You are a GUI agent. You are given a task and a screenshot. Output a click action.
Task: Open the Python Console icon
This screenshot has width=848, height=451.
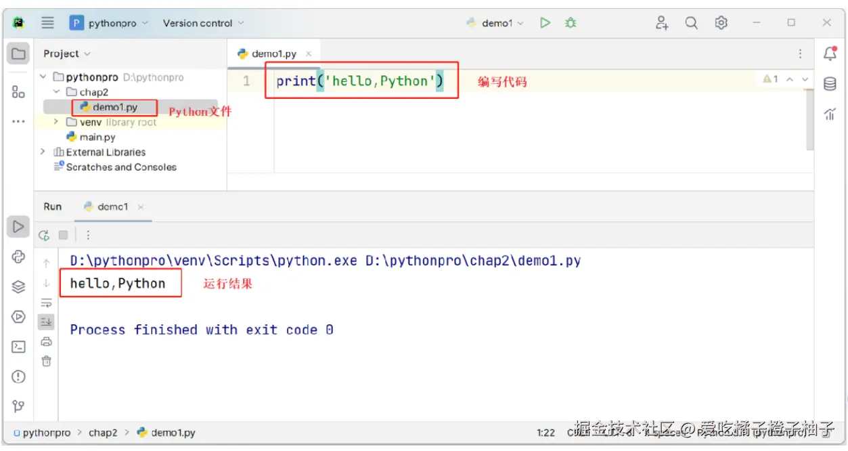click(x=18, y=316)
